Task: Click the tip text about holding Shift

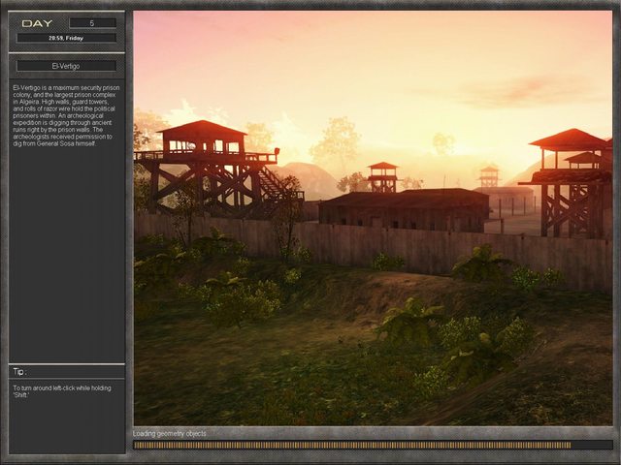Action: point(62,391)
